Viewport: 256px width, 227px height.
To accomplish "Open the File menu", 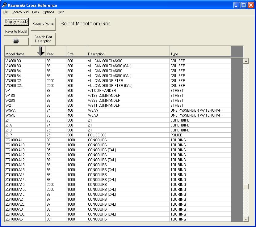I will click(5, 12).
